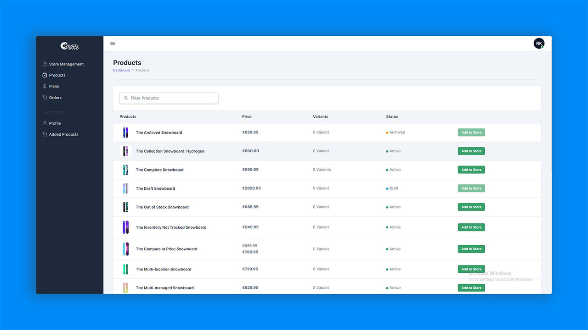Add The Out of Stock Snowboard to store
Image resolution: width=588 pixels, height=330 pixels.
(x=471, y=207)
